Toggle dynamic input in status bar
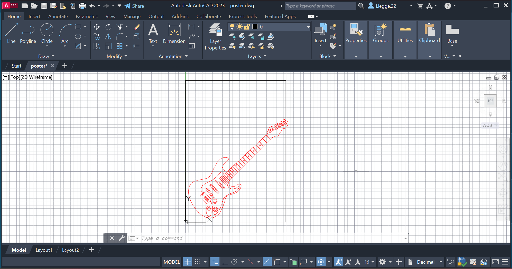Image resolution: width=512 pixels, height=269 pixels. pyautogui.click(x=215, y=262)
